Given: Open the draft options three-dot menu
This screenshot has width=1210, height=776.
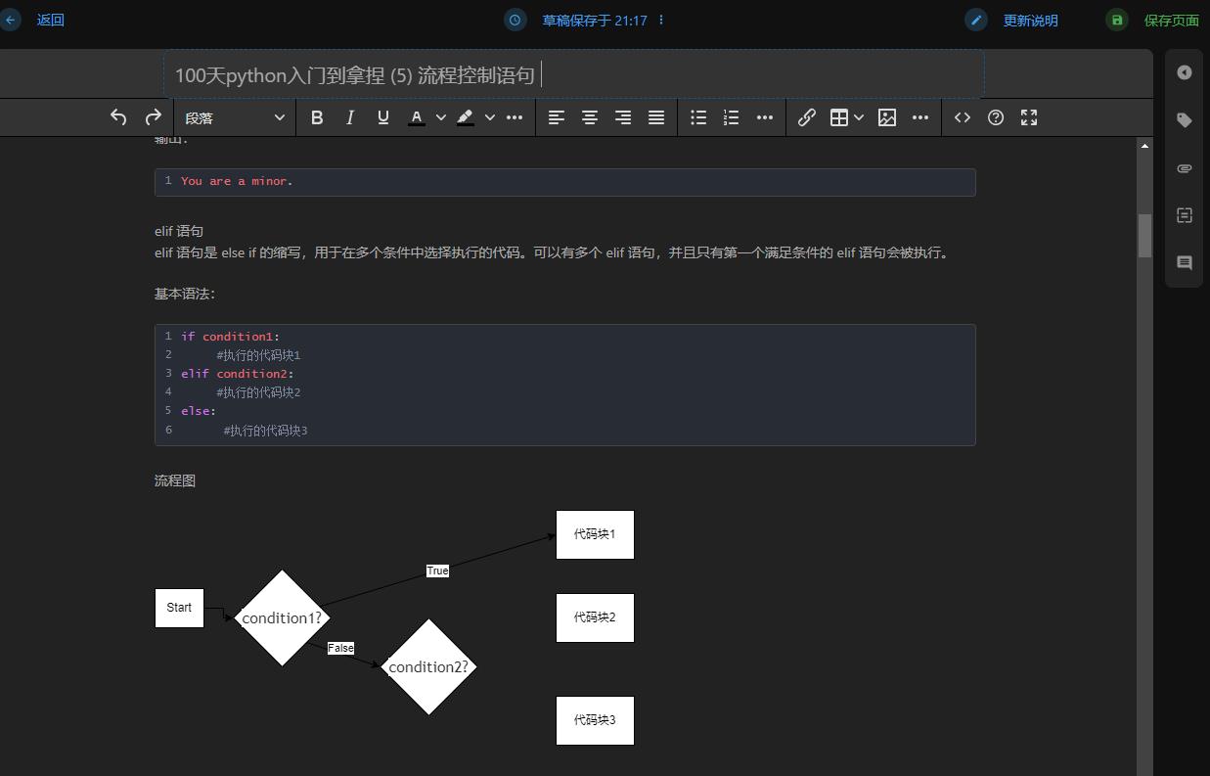Looking at the screenshot, I should pos(661,20).
